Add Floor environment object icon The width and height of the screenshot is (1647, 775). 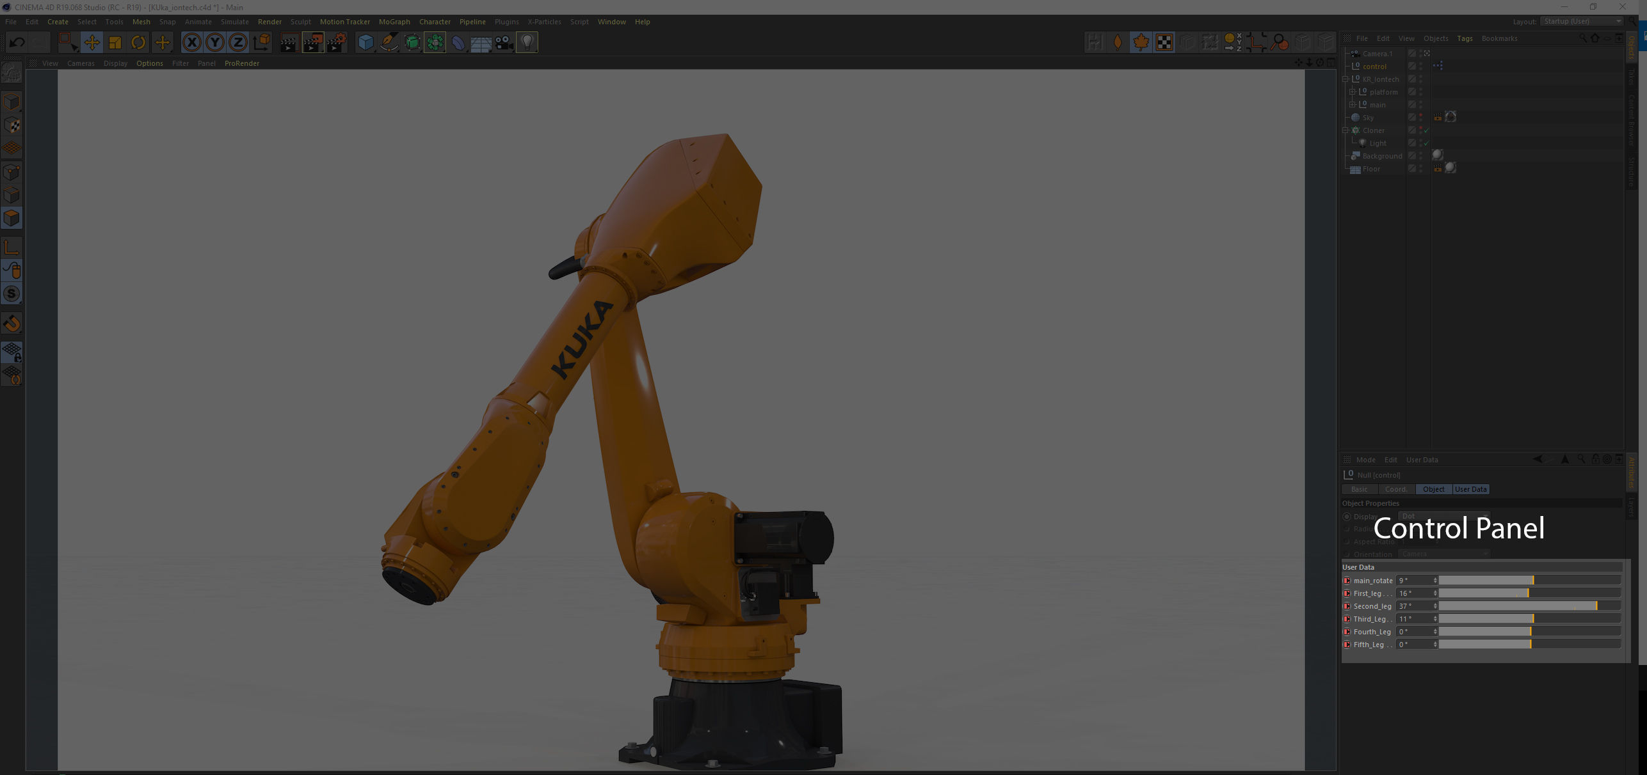point(481,43)
